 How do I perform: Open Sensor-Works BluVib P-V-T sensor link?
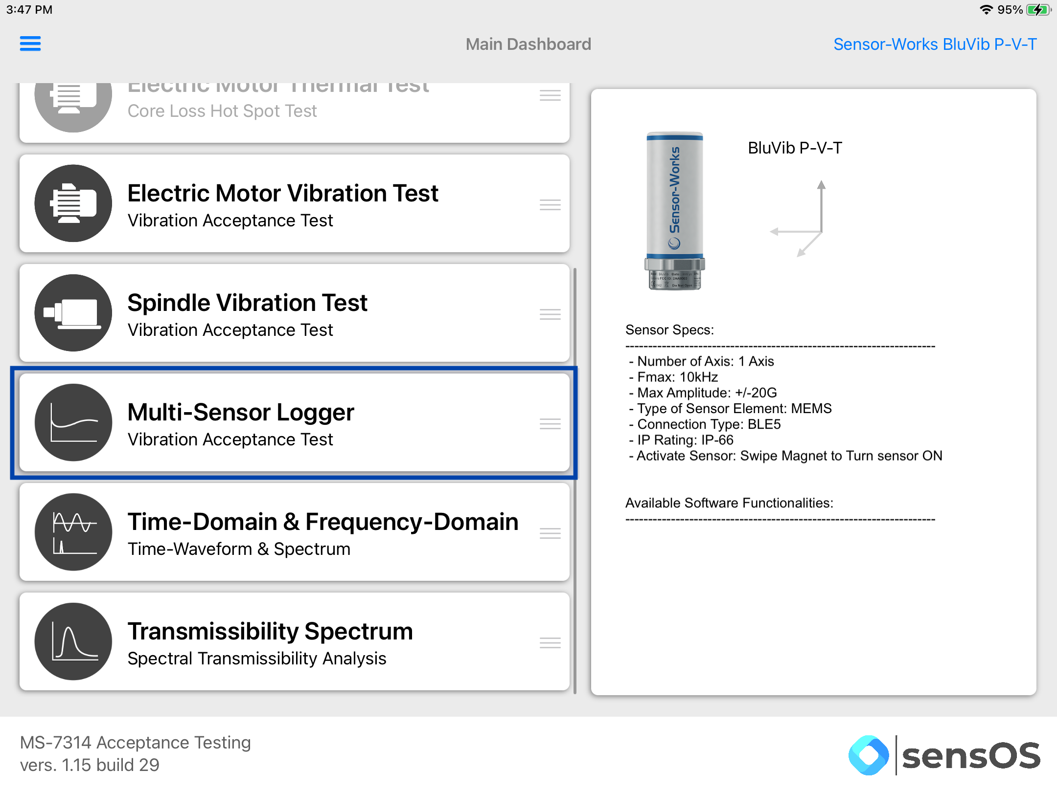[935, 44]
